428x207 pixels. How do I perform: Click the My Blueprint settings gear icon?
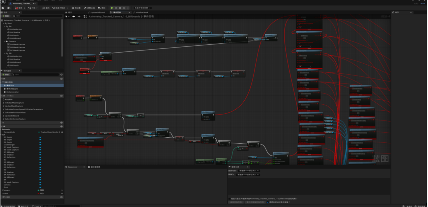pos(61,74)
